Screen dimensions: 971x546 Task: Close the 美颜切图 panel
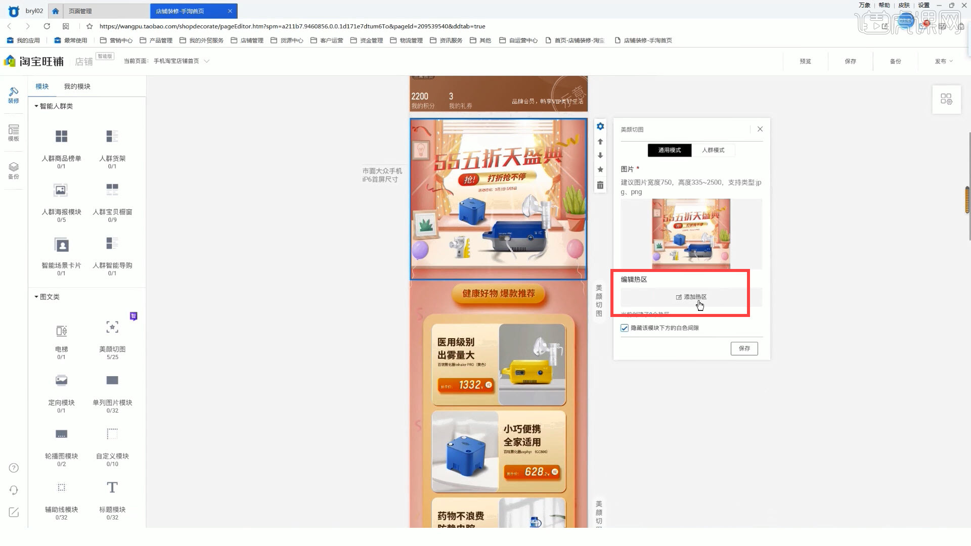[760, 129]
